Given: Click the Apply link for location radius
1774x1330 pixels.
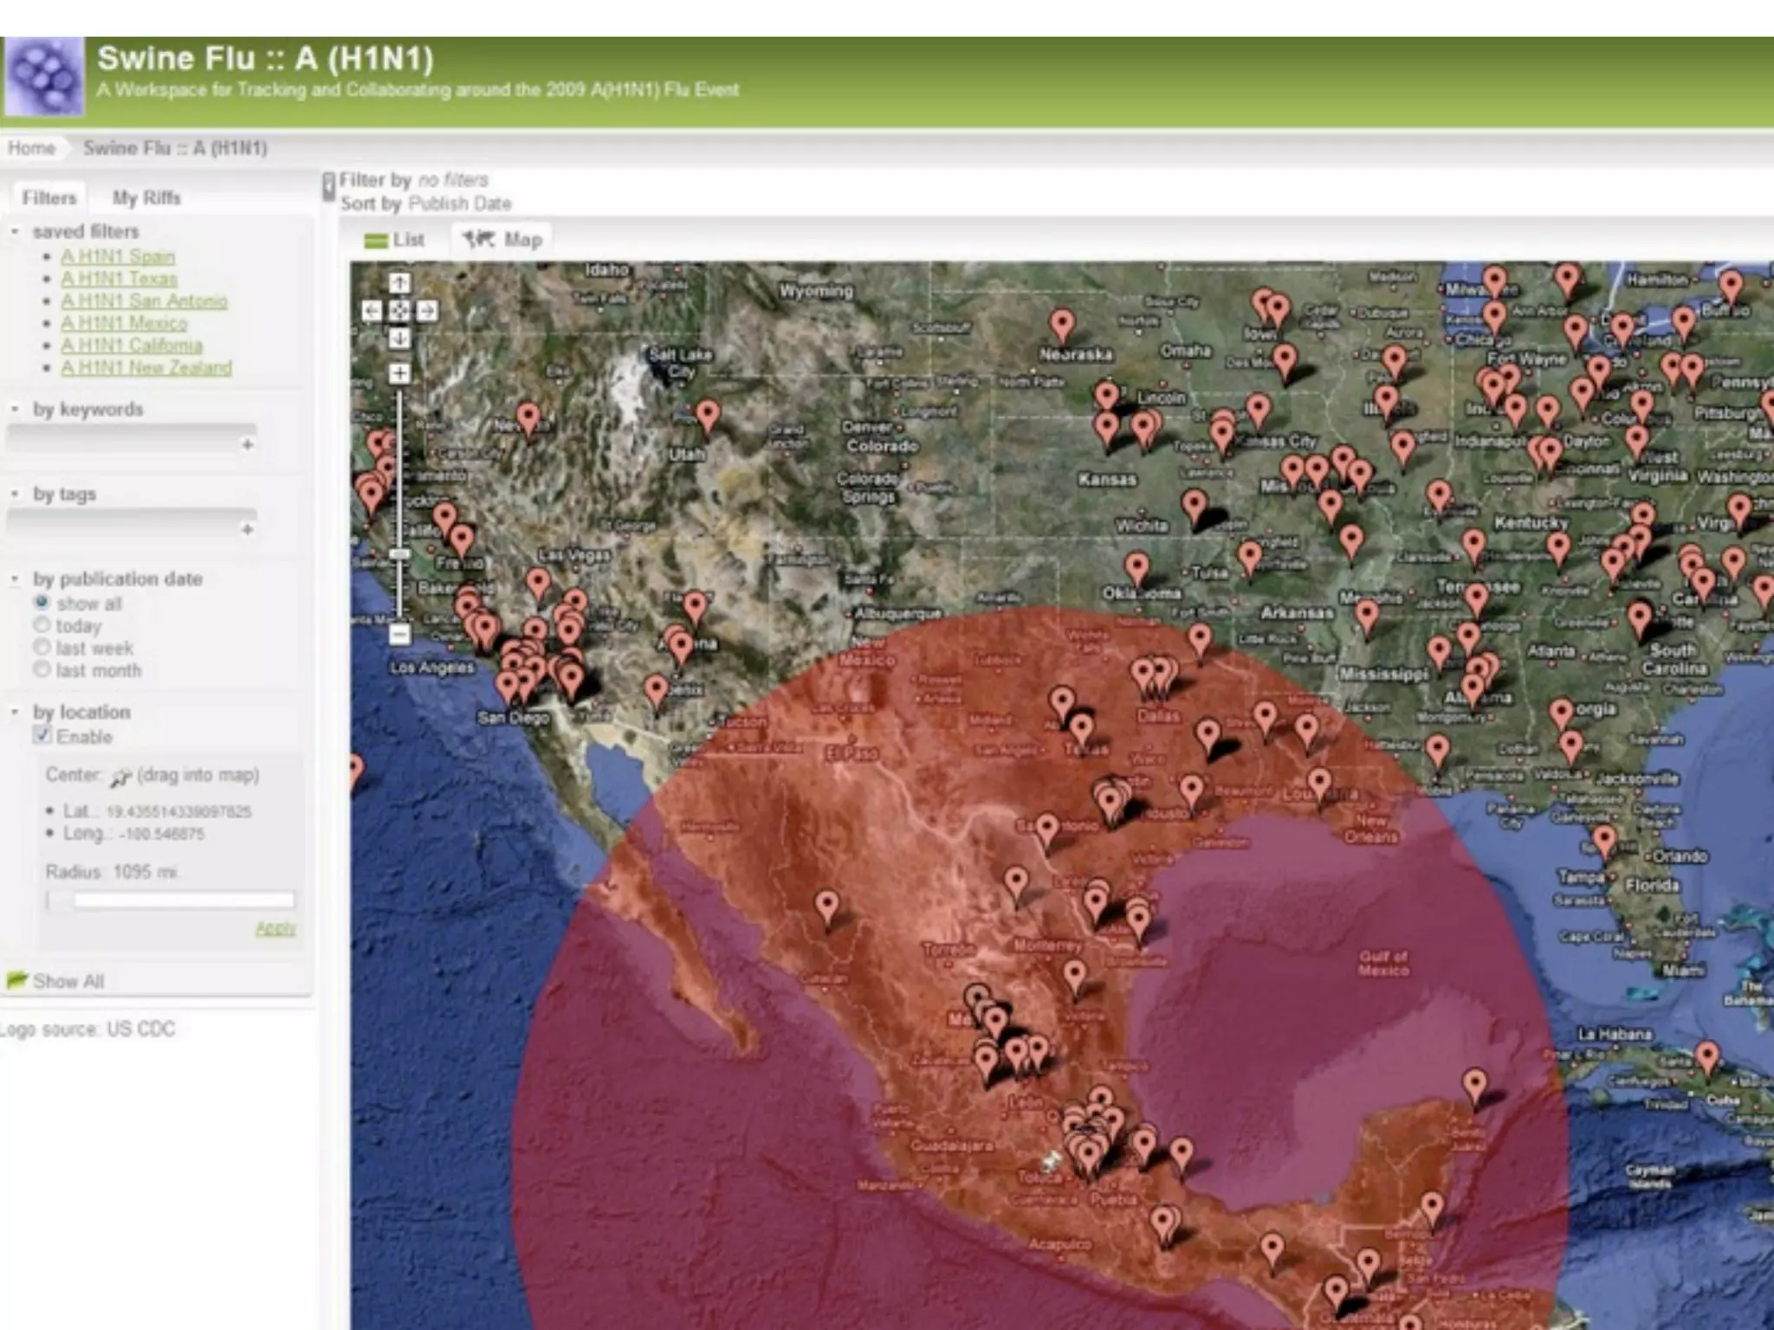Looking at the screenshot, I should coord(275,928).
